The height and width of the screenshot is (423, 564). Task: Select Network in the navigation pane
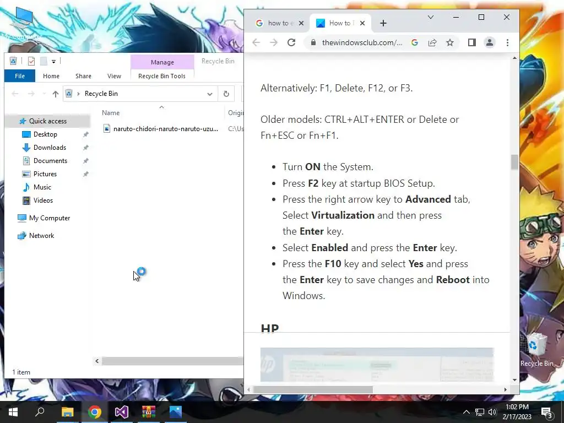tap(41, 236)
